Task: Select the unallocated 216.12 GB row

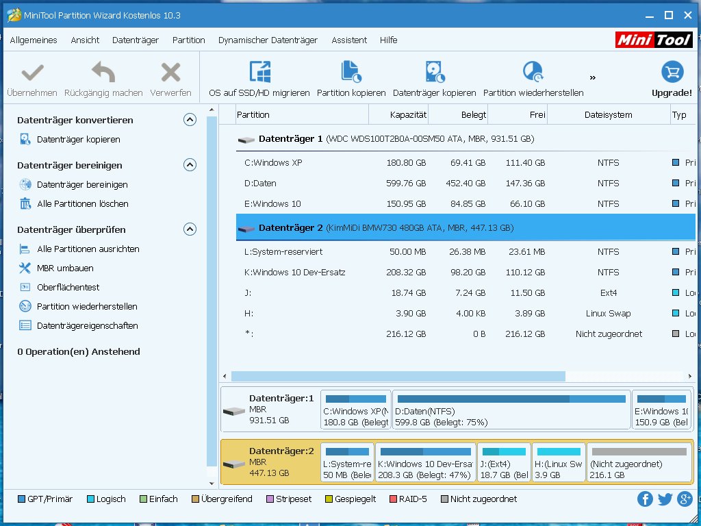Action: point(466,334)
